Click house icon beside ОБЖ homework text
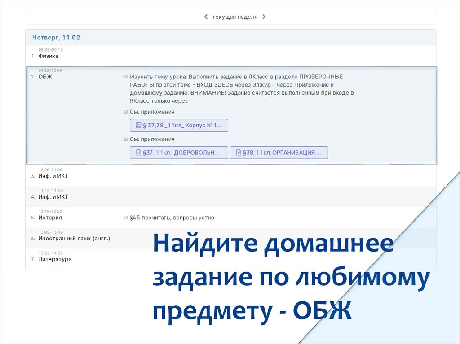 (x=126, y=77)
